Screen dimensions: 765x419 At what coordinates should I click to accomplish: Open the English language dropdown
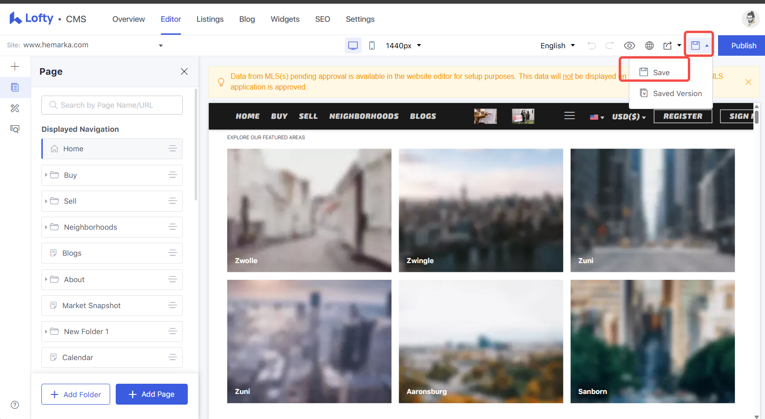tap(557, 45)
